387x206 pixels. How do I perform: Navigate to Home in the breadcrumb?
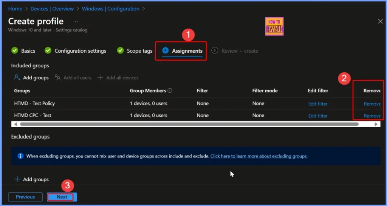pyautogui.click(x=15, y=9)
